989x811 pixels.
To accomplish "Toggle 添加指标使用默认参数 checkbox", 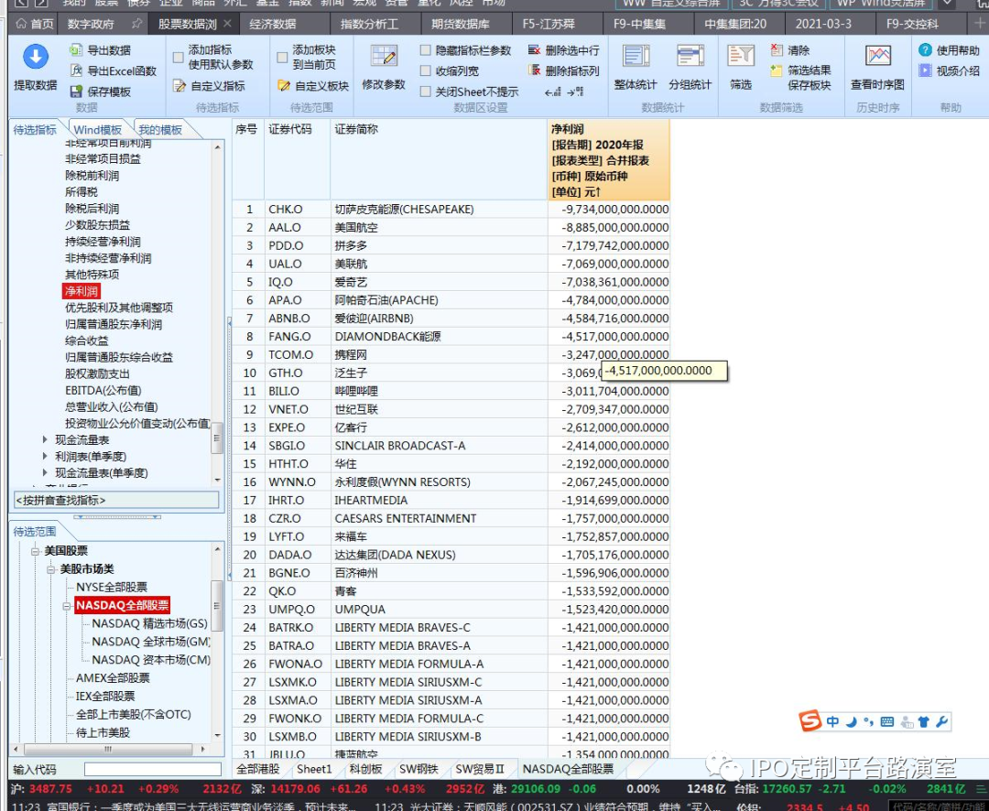I will pos(178,58).
